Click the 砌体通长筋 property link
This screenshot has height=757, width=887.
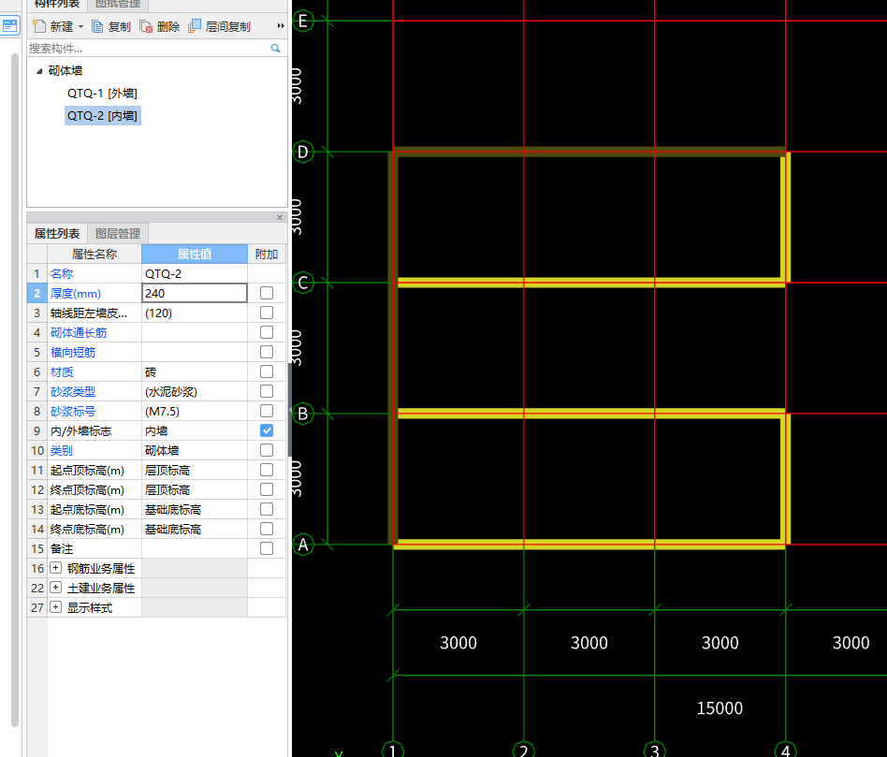[x=79, y=333]
